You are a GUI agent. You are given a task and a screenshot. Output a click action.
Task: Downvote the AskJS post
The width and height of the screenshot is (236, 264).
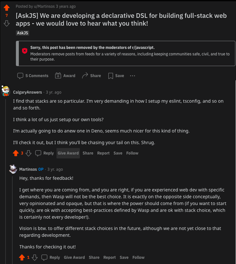(7, 23)
